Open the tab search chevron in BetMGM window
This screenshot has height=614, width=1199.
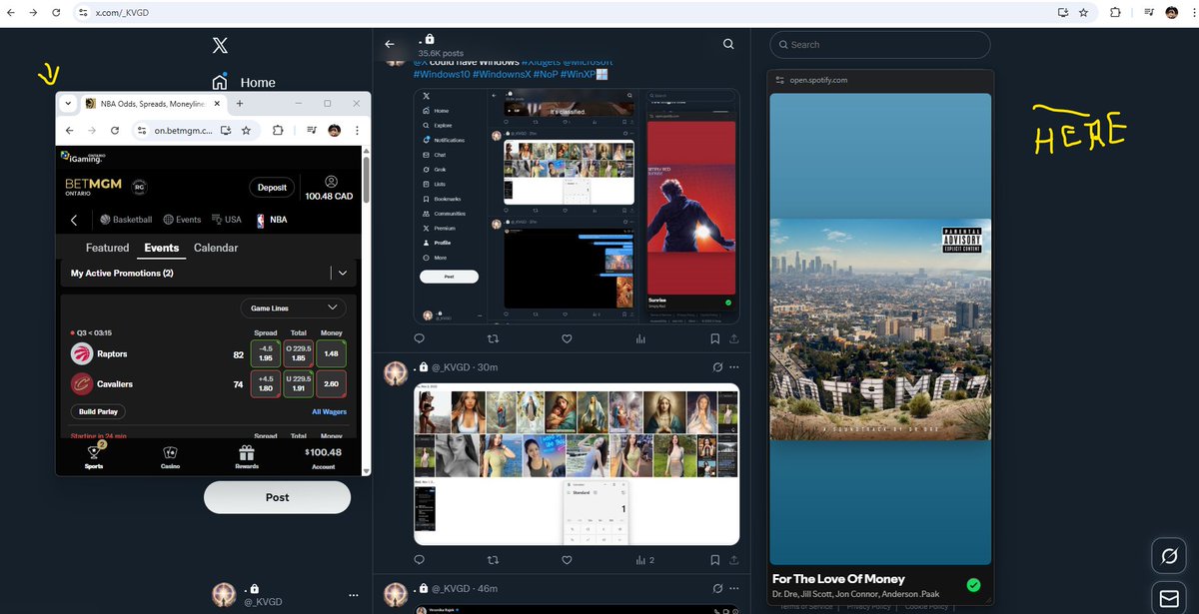coord(68,104)
